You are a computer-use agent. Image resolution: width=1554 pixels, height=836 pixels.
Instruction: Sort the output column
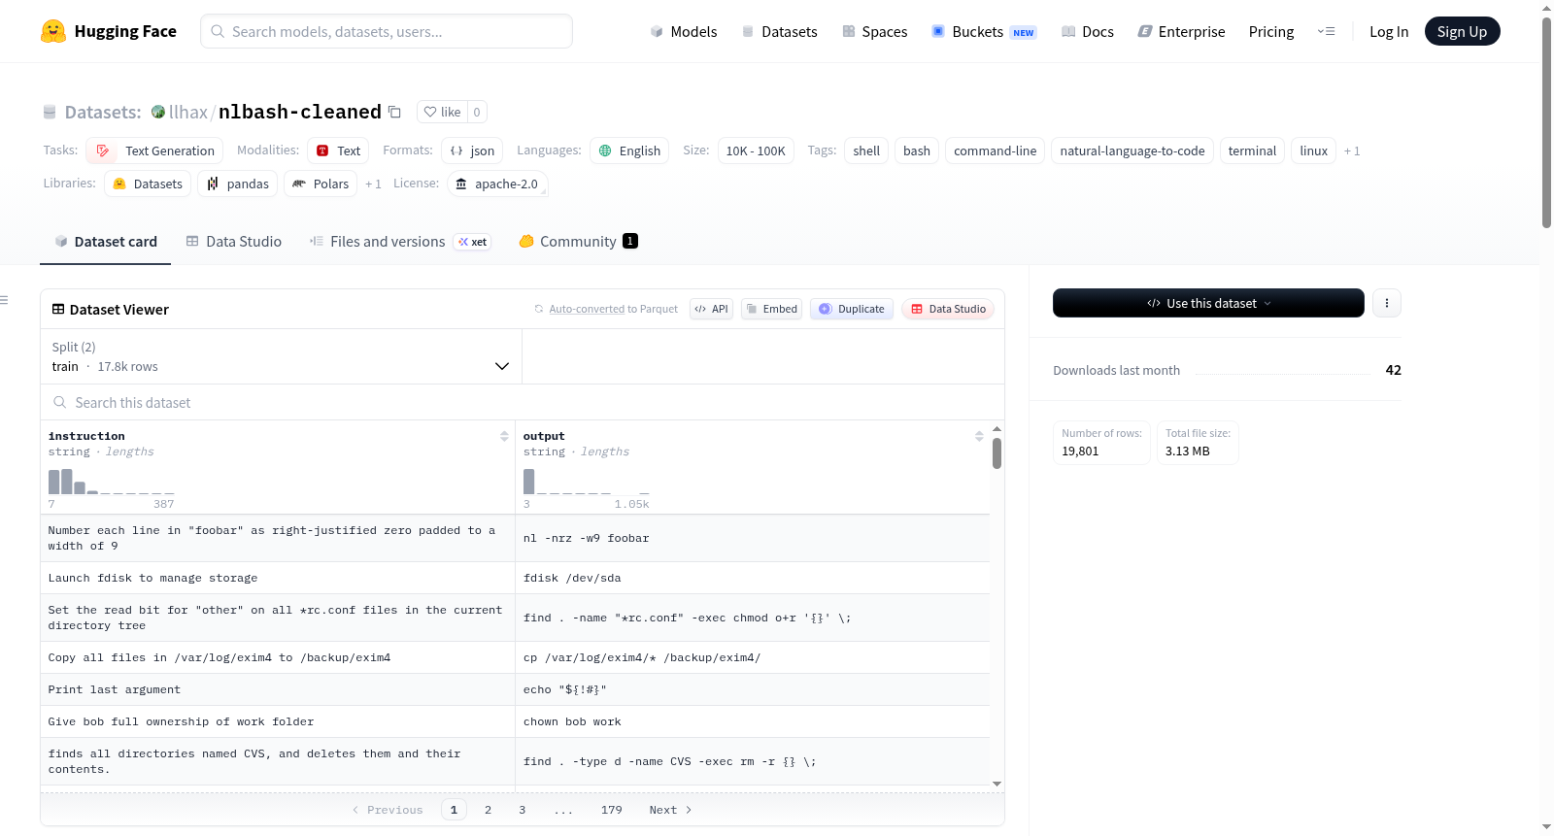[979, 436]
